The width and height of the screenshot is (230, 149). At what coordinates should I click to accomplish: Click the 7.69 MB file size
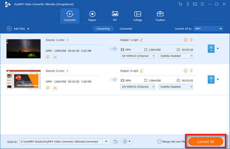[86, 82]
